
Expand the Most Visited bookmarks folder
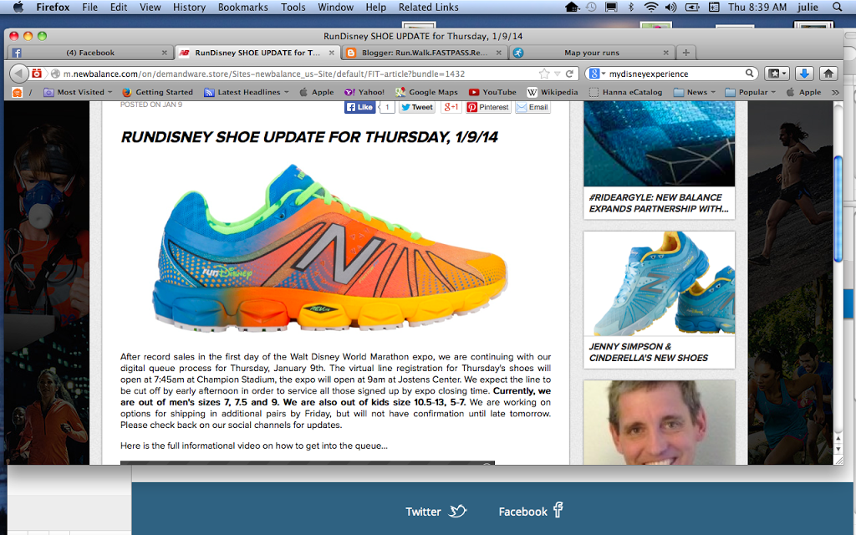pos(78,92)
